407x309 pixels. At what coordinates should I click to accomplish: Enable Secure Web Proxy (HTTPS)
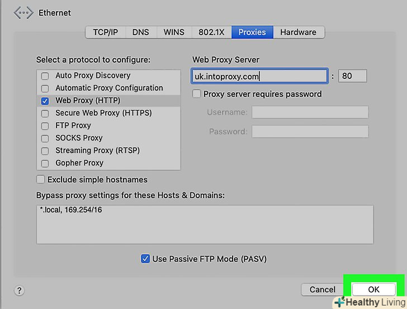point(45,113)
